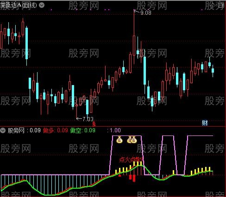Click the 7.03 low price label

tap(88, 119)
